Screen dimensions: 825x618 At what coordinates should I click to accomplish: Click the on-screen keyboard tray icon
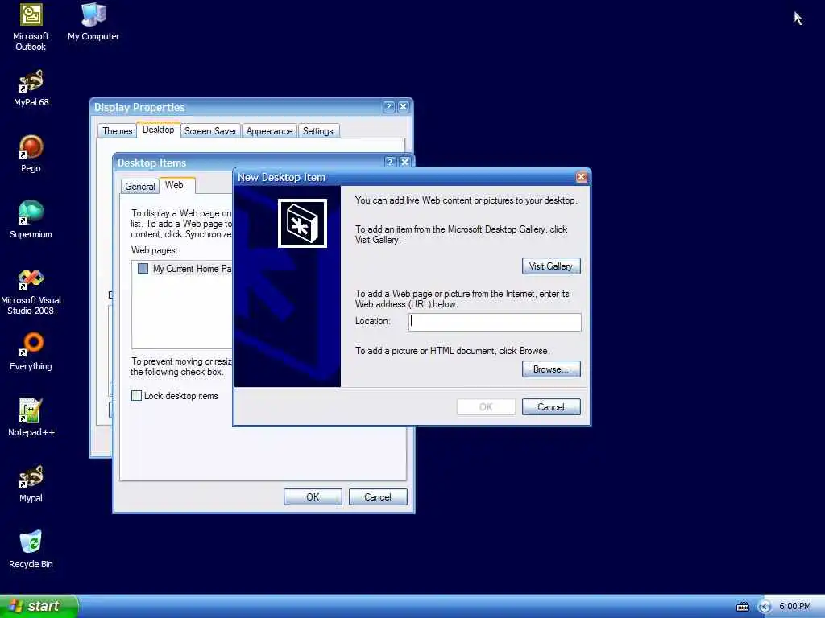742,607
